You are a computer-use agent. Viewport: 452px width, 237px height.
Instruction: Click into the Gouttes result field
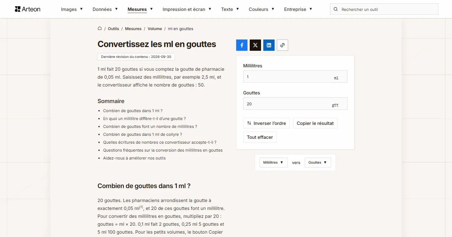(295, 104)
